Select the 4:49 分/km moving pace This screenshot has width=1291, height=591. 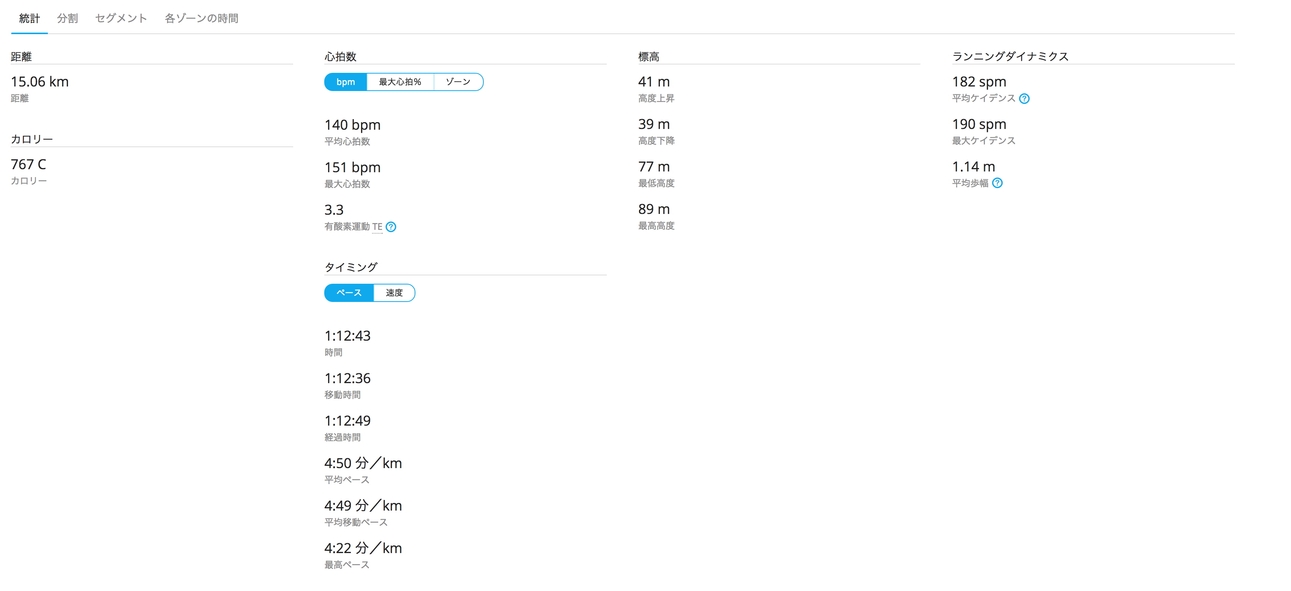click(363, 506)
